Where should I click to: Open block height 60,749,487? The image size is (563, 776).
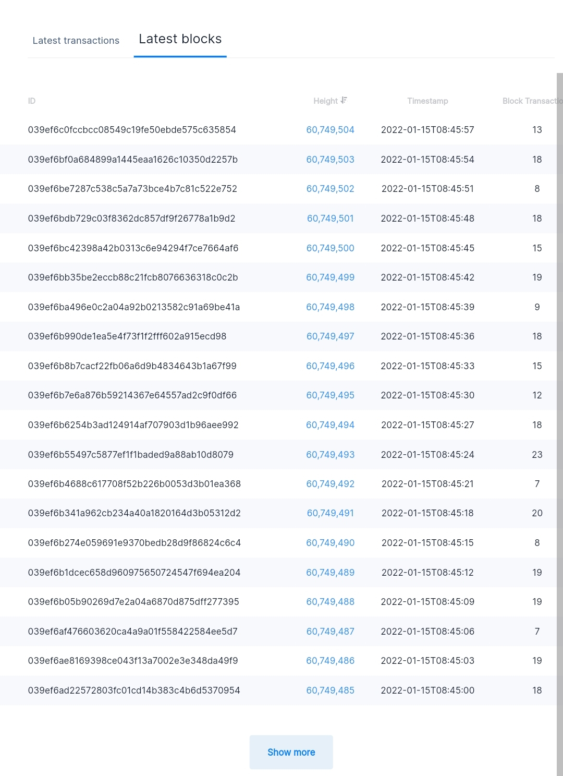click(x=330, y=632)
